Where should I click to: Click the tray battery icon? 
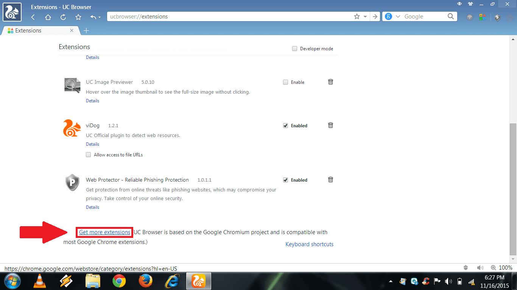(460, 281)
